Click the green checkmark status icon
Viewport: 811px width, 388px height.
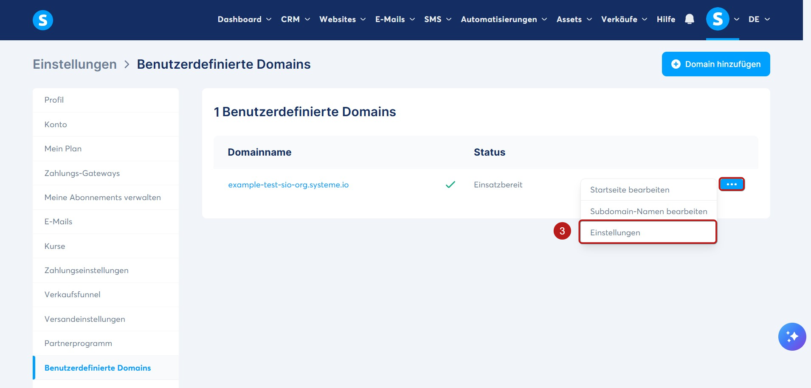coord(451,184)
